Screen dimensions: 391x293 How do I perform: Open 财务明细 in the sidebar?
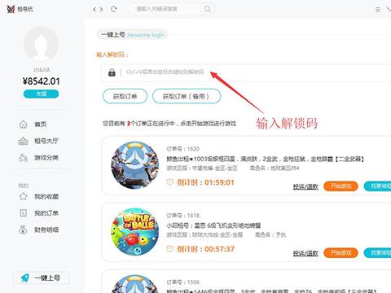[46, 230]
